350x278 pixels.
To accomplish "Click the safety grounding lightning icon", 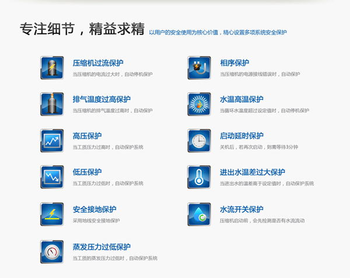I will (x=52, y=214).
